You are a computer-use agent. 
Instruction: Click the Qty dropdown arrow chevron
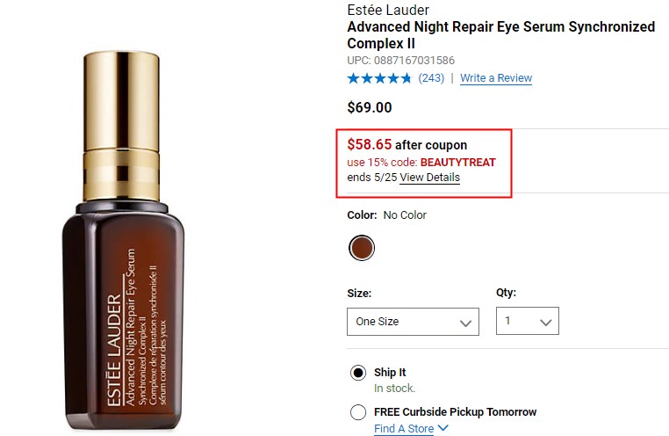[546, 322]
